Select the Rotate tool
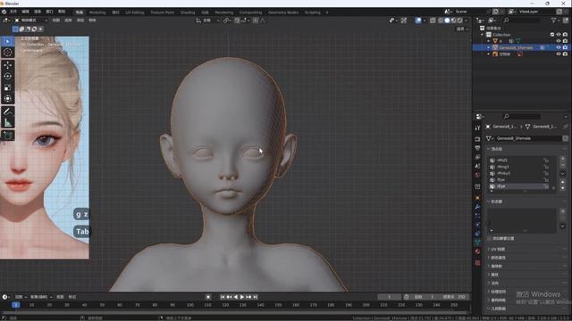The image size is (572, 321). pyautogui.click(x=8, y=76)
